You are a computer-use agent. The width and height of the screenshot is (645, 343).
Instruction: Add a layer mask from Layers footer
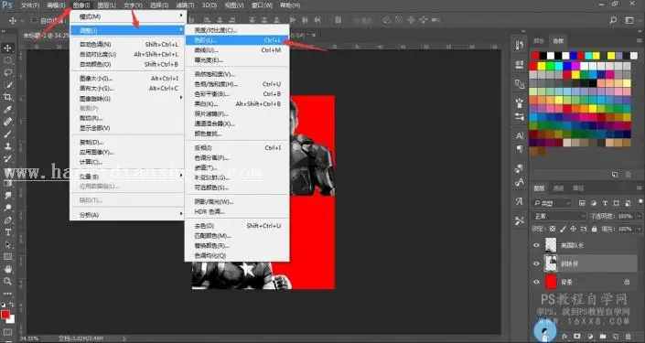(x=577, y=336)
